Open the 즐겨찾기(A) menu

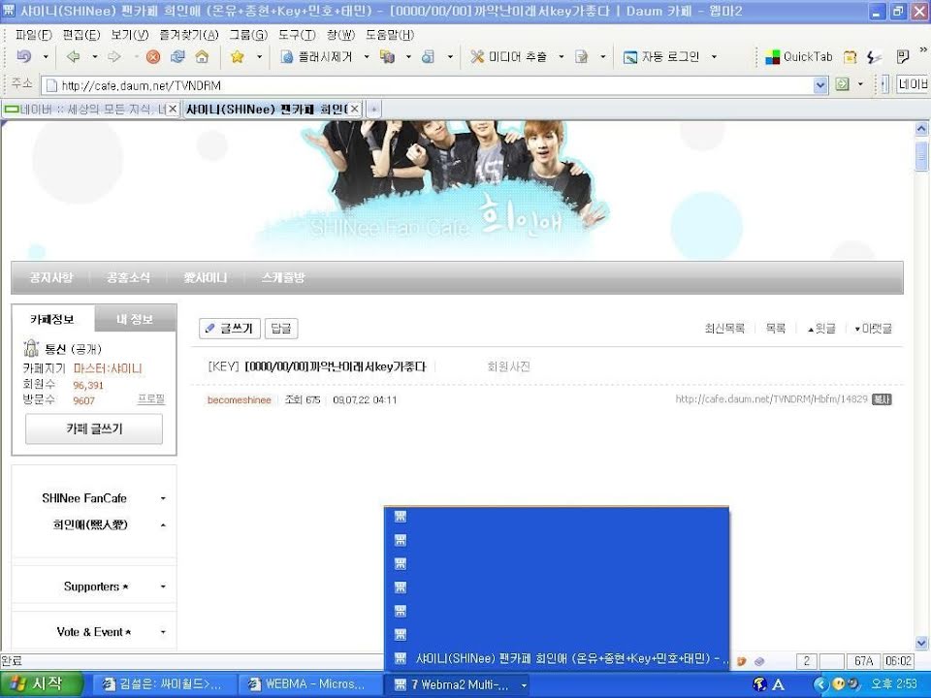(189, 35)
